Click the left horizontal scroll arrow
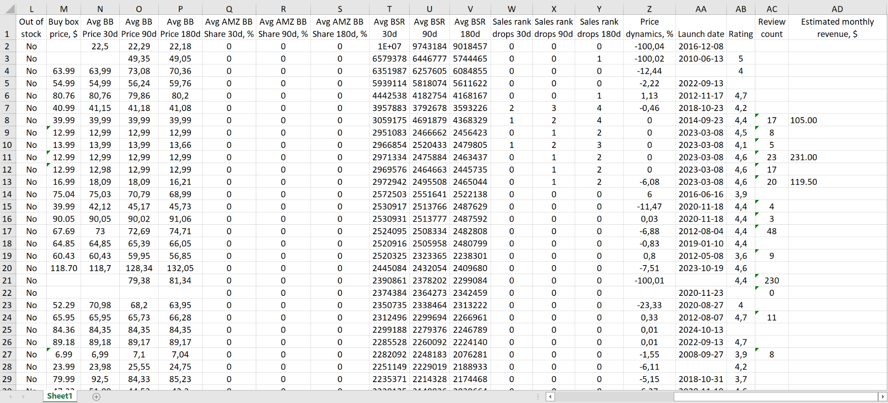888x403 pixels. [x=549, y=396]
